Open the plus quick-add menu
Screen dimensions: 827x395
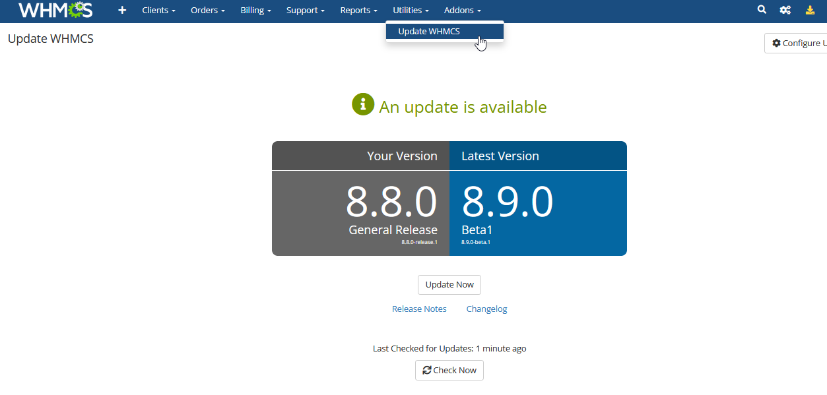pos(122,11)
